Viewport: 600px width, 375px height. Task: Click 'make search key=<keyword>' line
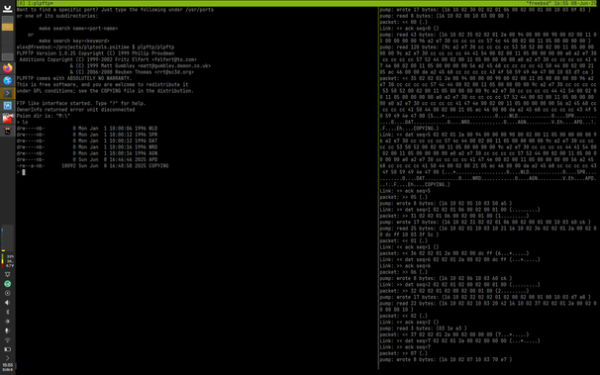pyautogui.click(x=74, y=41)
